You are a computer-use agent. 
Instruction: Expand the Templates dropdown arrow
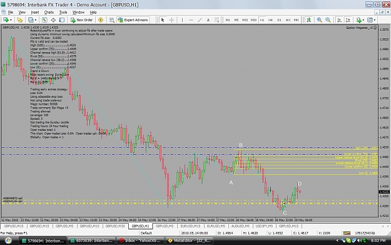[375, 20]
